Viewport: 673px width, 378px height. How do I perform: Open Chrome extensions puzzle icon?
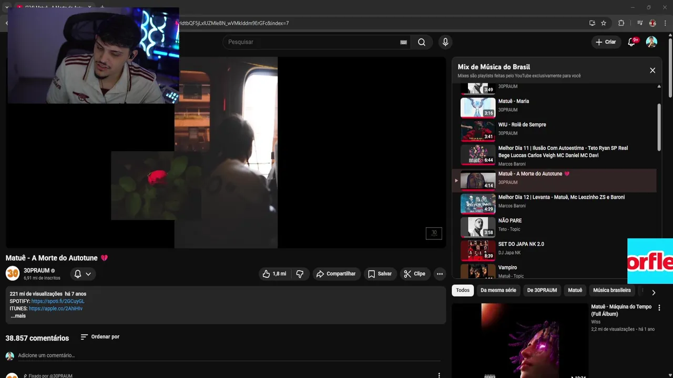point(621,23)
